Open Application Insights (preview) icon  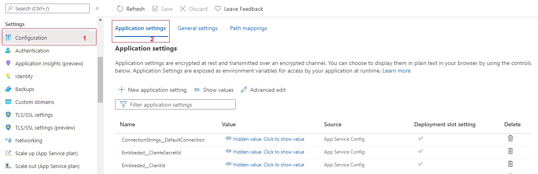point(8,64)
